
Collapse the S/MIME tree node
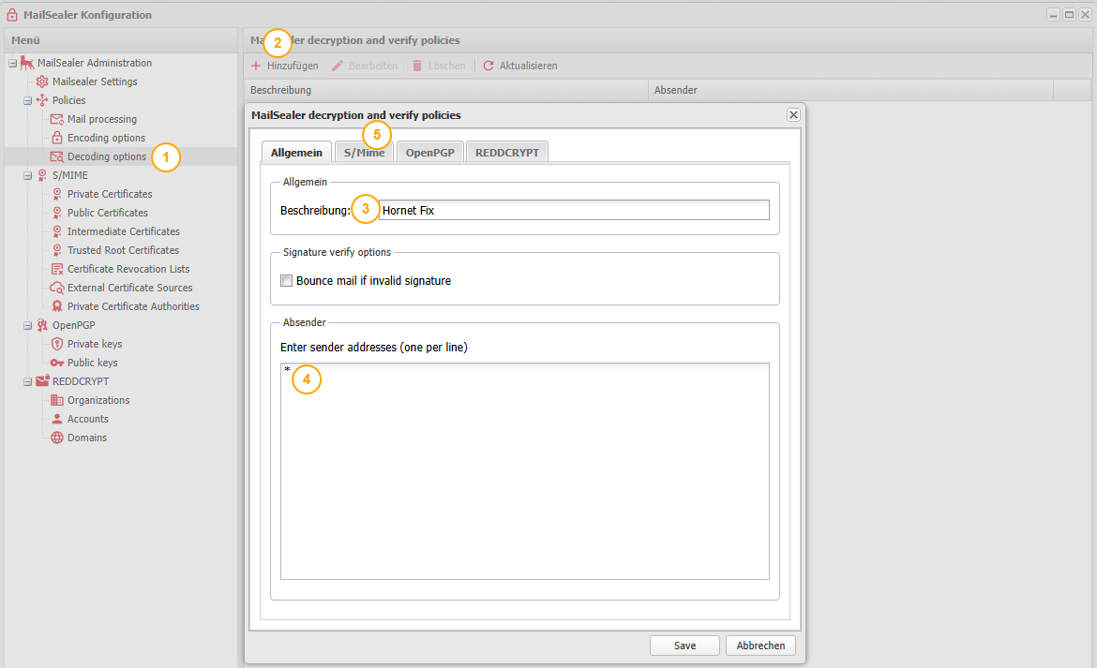tap(27, 175)
